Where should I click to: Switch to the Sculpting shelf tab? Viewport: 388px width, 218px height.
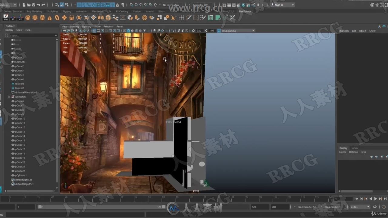click(x=52, y=12)
